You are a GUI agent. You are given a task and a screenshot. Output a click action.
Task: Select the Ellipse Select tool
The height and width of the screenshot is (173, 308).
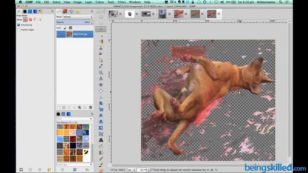tap(101, 23)
